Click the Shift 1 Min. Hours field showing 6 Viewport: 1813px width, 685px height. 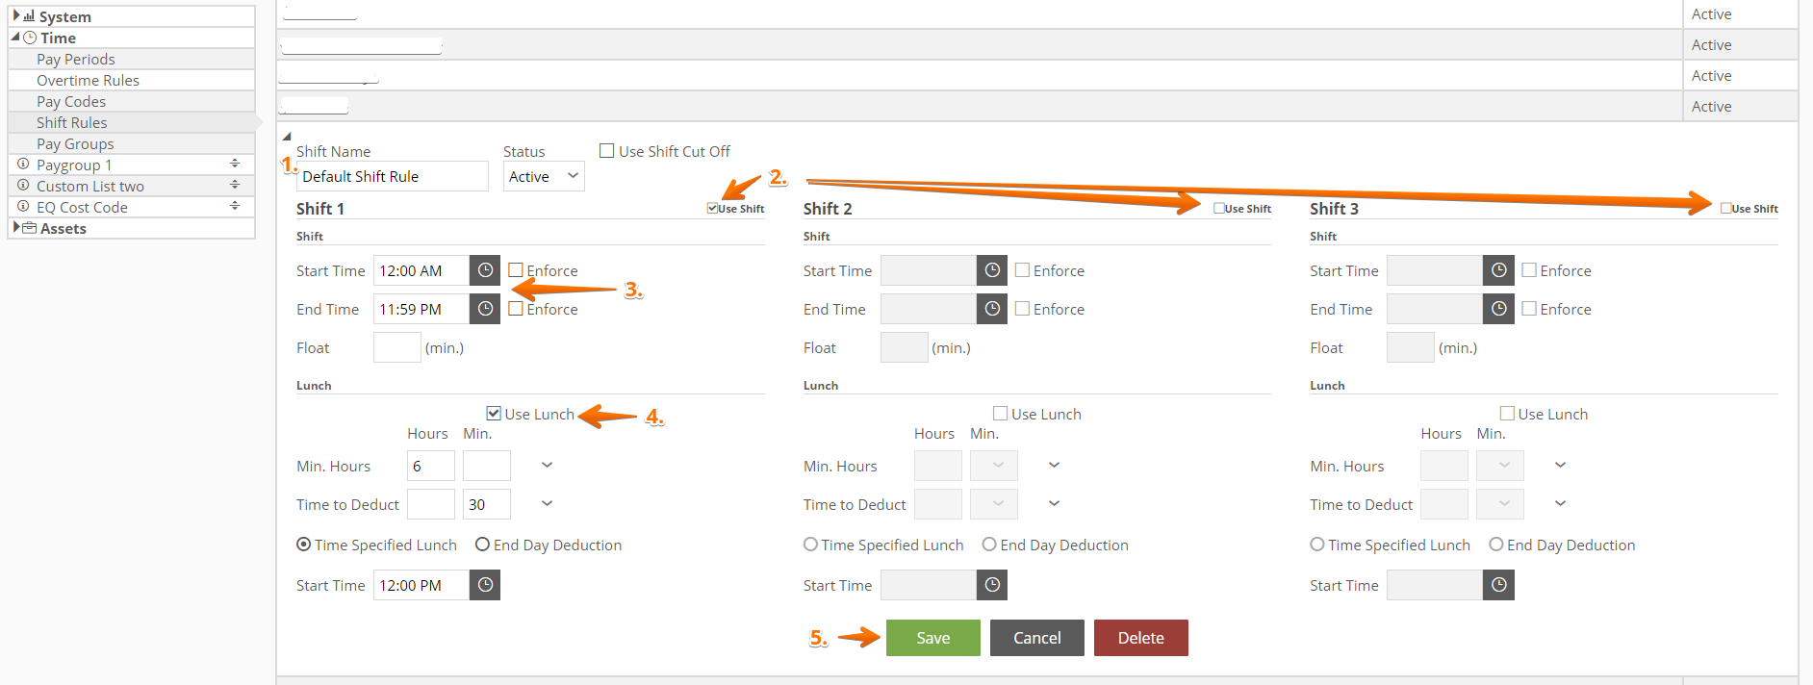pyautogui.click(x=430, y=466)
